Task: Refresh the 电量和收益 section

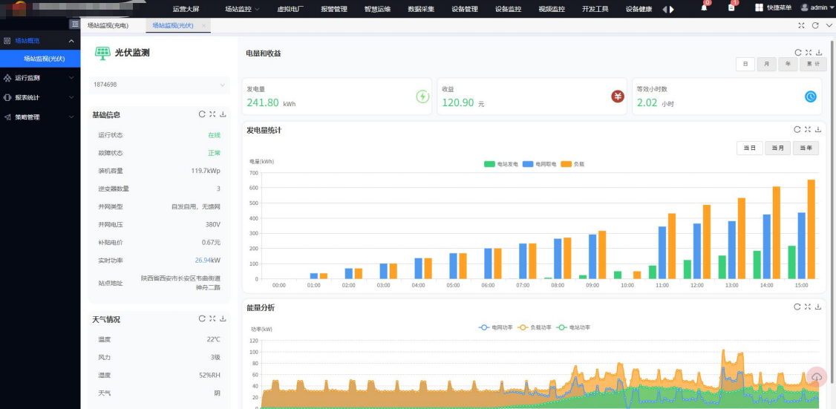Action: point(797,52)
